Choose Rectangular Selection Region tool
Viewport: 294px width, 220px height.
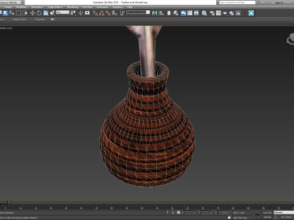click(18, 13)
